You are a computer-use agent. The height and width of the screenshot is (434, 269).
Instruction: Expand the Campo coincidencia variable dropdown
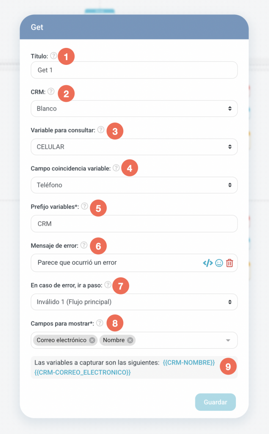[134, 185]
